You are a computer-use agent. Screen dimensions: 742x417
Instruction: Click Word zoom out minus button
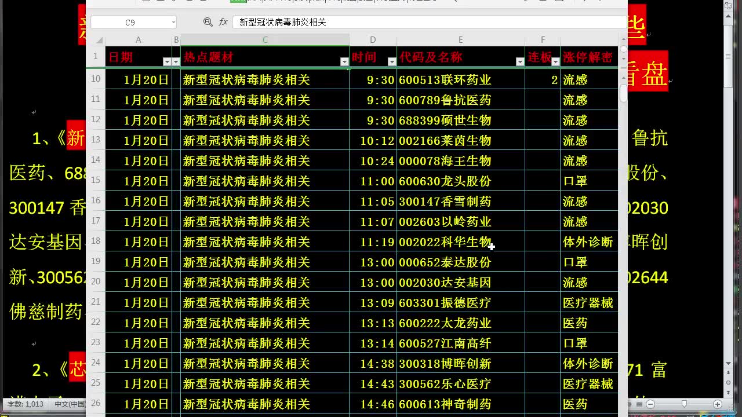(650, 404)
